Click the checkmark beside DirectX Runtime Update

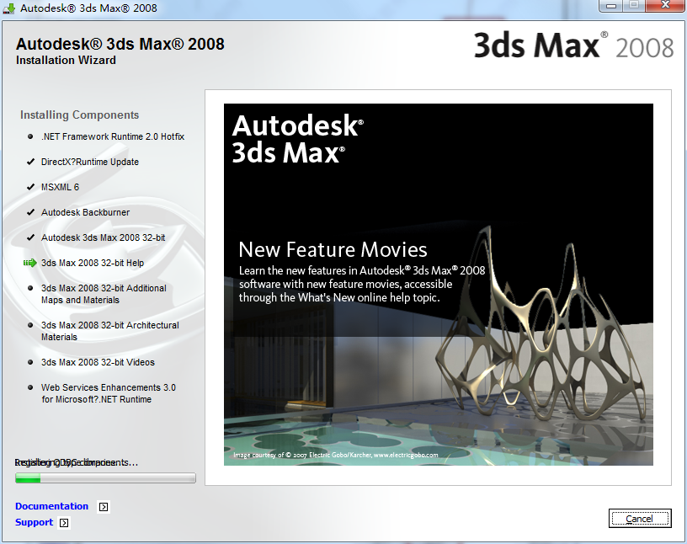(x=30, y=162)
